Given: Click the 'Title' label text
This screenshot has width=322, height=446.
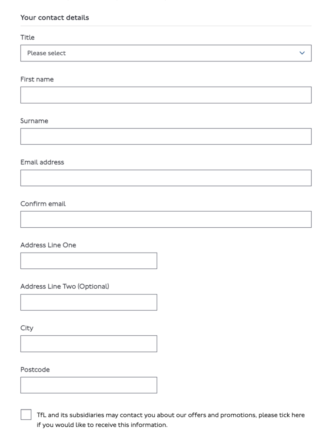Looking at the screenshot, I should coord(27,37).
